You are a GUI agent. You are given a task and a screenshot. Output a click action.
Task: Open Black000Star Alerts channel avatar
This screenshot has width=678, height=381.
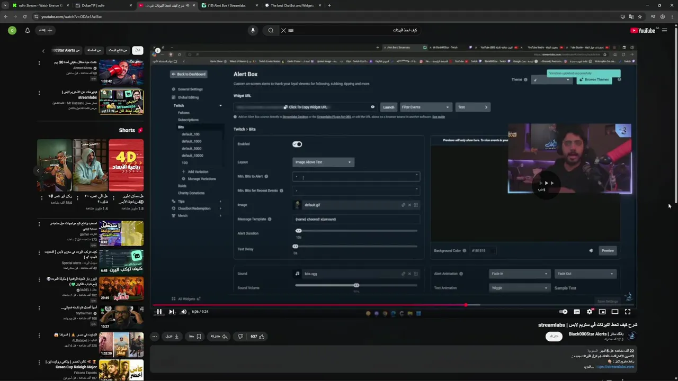(x=631, y=336)
